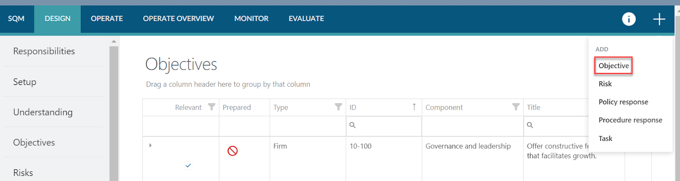Screen dimensions: 680x181
Task: Switch to the OPERATE tab
Action: click(107, 19)
